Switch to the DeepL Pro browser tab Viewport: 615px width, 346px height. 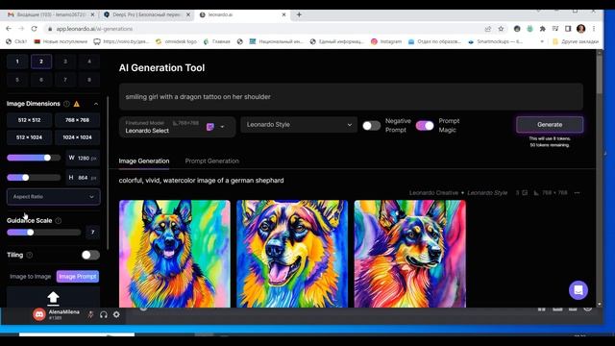pos(146,14)
